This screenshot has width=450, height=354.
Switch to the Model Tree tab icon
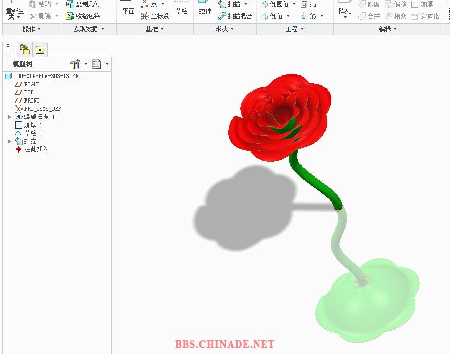[10, 49]
